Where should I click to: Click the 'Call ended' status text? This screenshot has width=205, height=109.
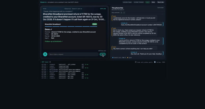[x=160, y=8]
